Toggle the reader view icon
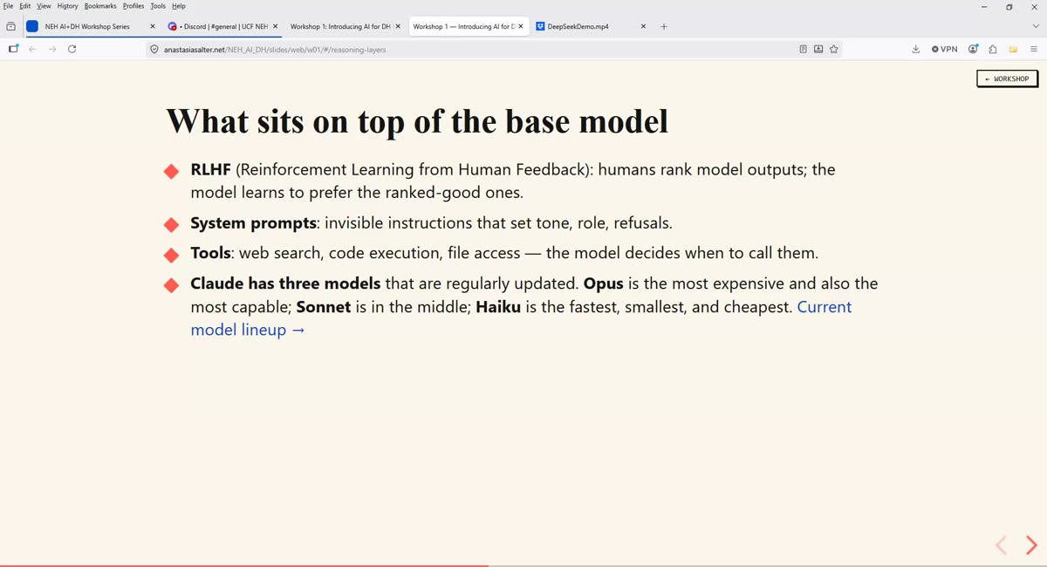This screenshot has width=1047, height=567. pos(803,50)
